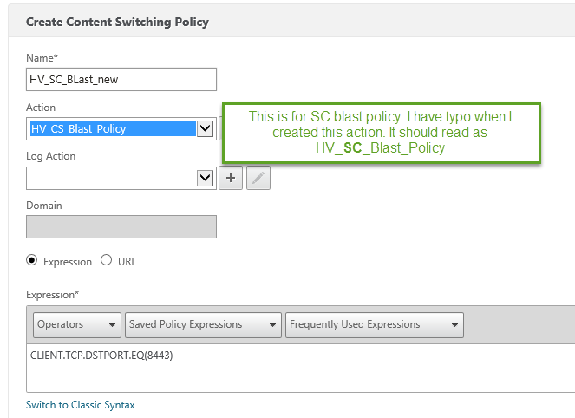Click the plus icon beside Log Action

tap(231, 178)
